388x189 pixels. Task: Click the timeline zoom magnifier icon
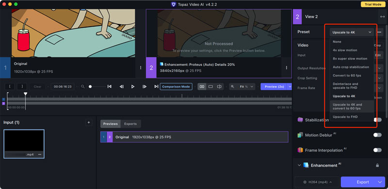click(x=83, y=87)
